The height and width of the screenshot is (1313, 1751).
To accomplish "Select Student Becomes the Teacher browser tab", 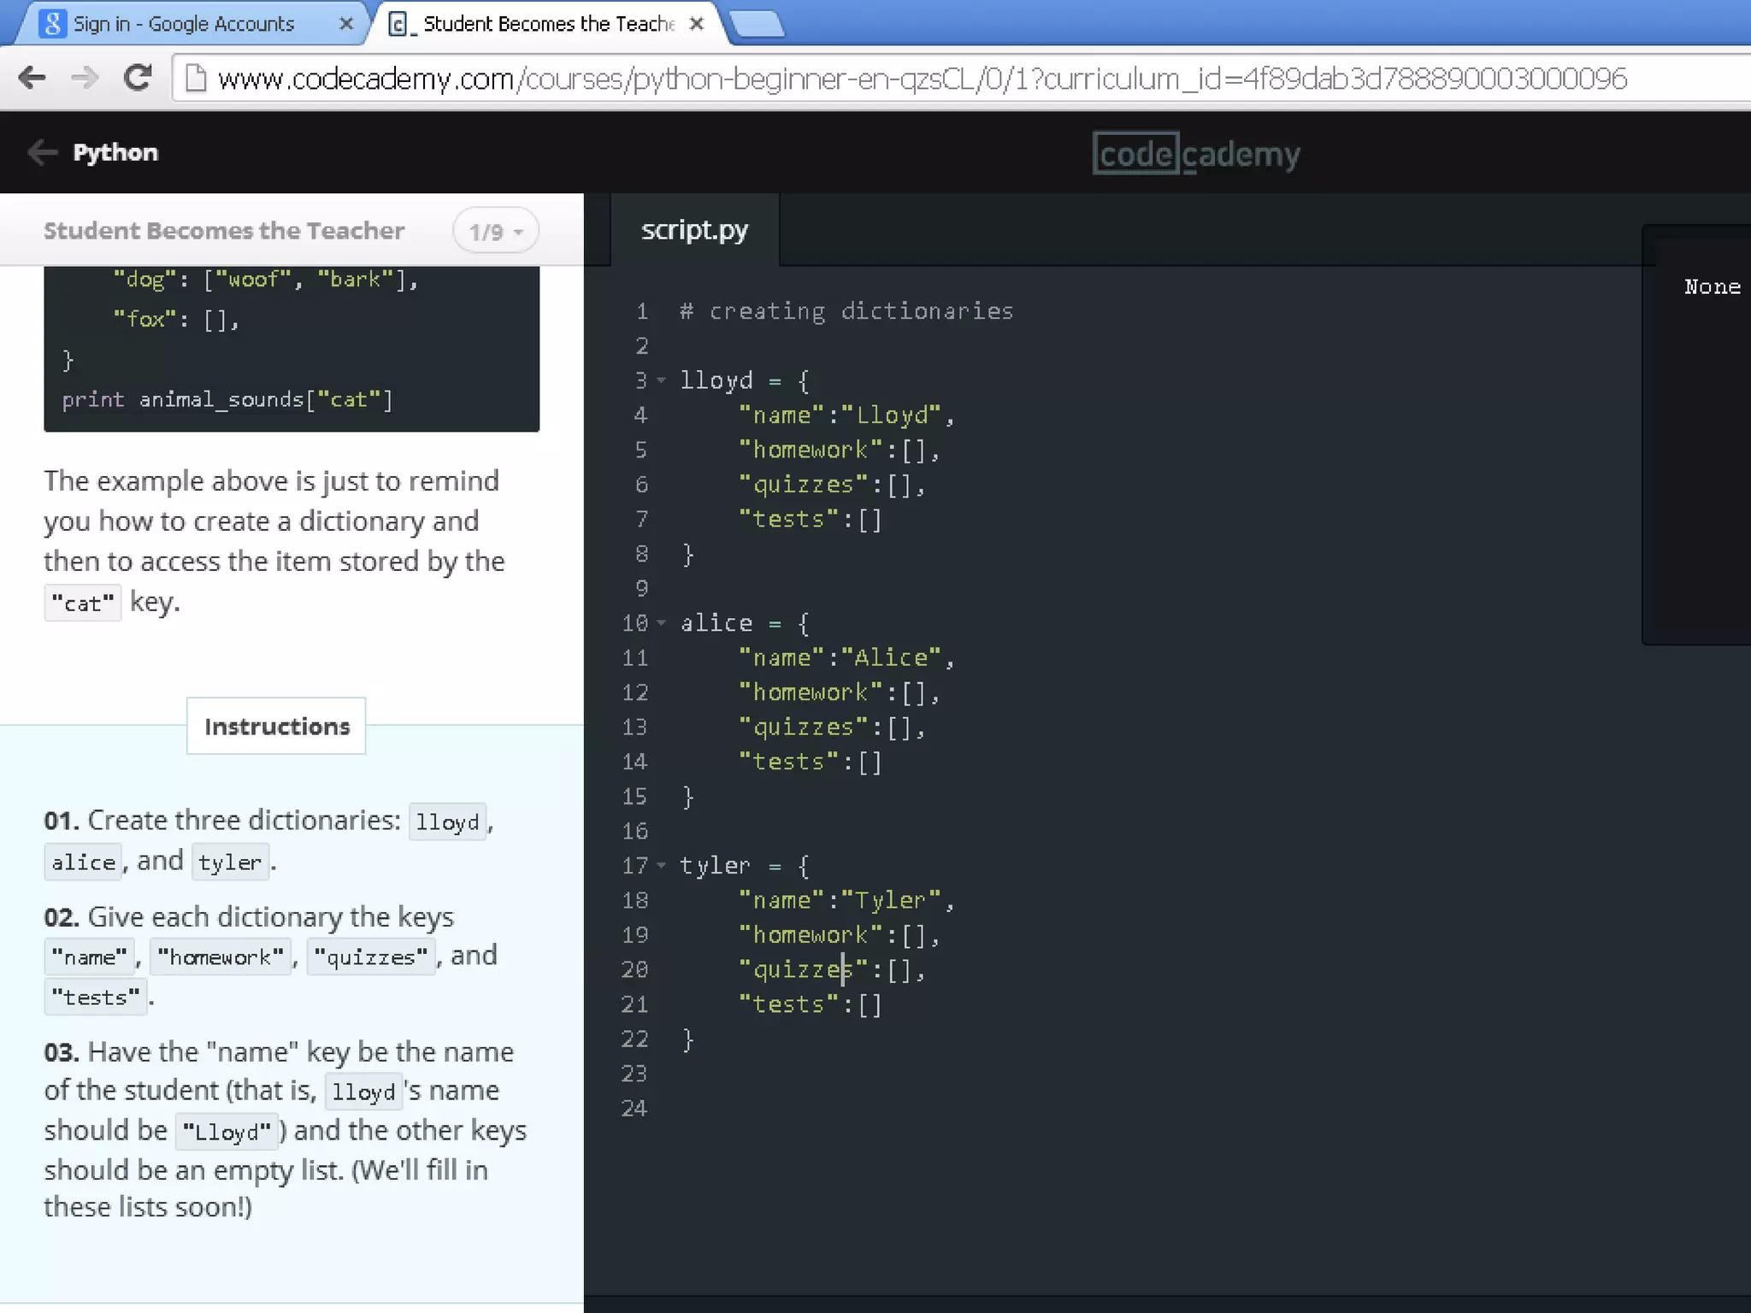I will coord(549,24).
